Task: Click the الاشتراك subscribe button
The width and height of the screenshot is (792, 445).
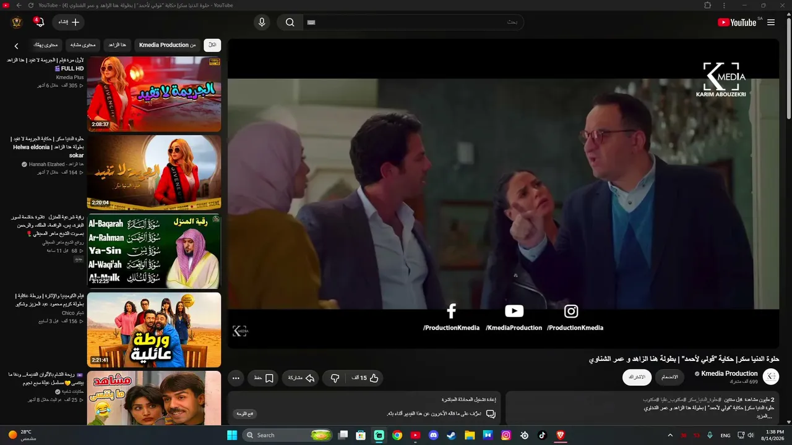Action: click(x=637, y=377)
